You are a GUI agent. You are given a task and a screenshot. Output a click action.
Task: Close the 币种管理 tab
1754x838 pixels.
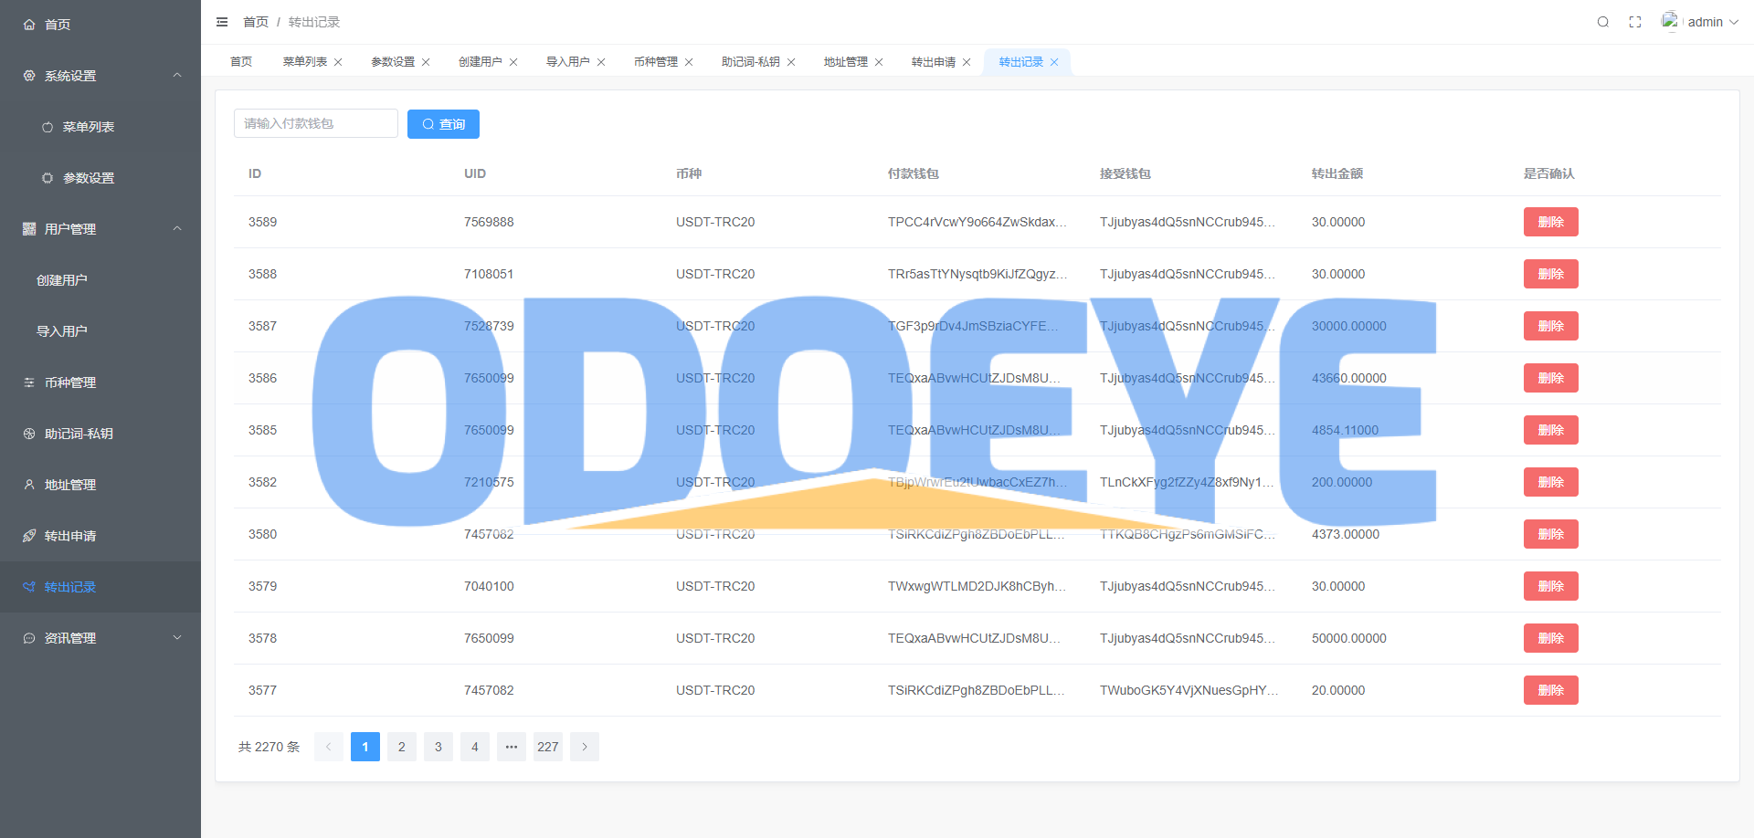(689, 62)
